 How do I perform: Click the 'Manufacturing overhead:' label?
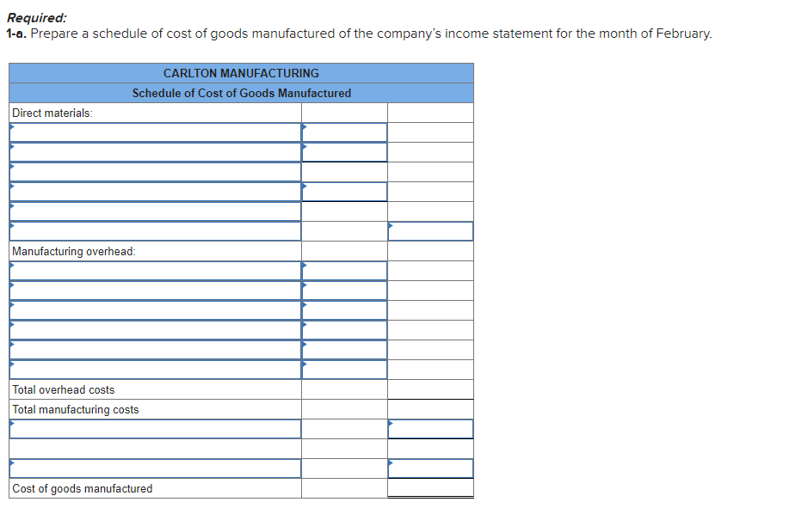pyautogui.click(x=74, y=251)
